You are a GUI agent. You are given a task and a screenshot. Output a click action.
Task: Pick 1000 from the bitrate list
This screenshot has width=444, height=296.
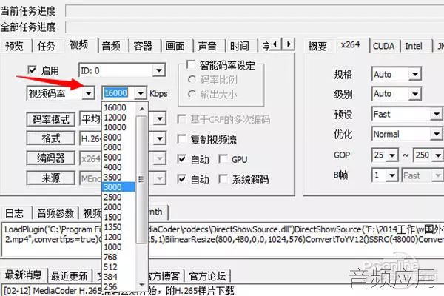pyautogui.click(x=118, y=247)
